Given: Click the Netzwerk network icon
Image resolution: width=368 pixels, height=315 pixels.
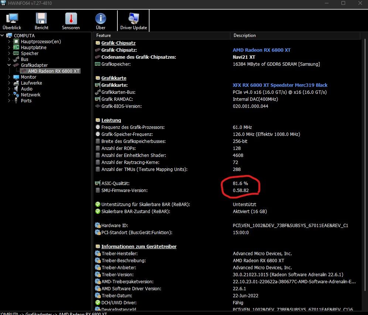Looking at the screenshot, I should point(16,95).
